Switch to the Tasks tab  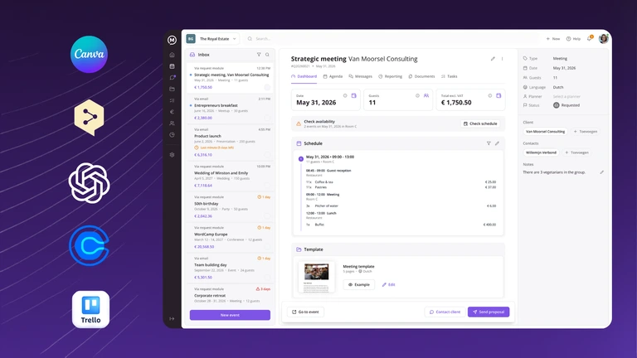point(449,76)
